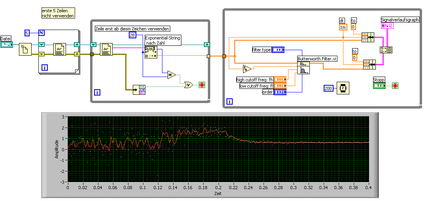Screen dimensions: 426x201
Task: Click the iteration terminal i of the first While Loop
Action: [97, 92]
